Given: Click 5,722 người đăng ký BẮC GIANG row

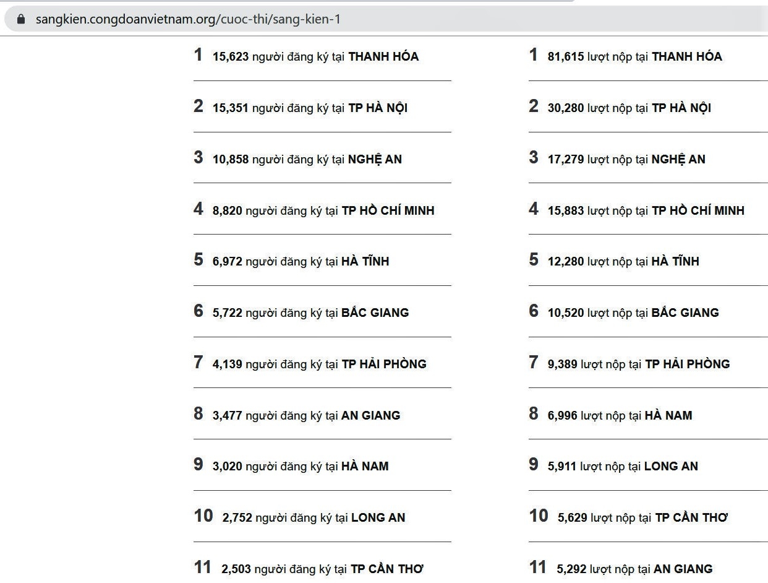Looking at the screenshot, I should point(310,313).
